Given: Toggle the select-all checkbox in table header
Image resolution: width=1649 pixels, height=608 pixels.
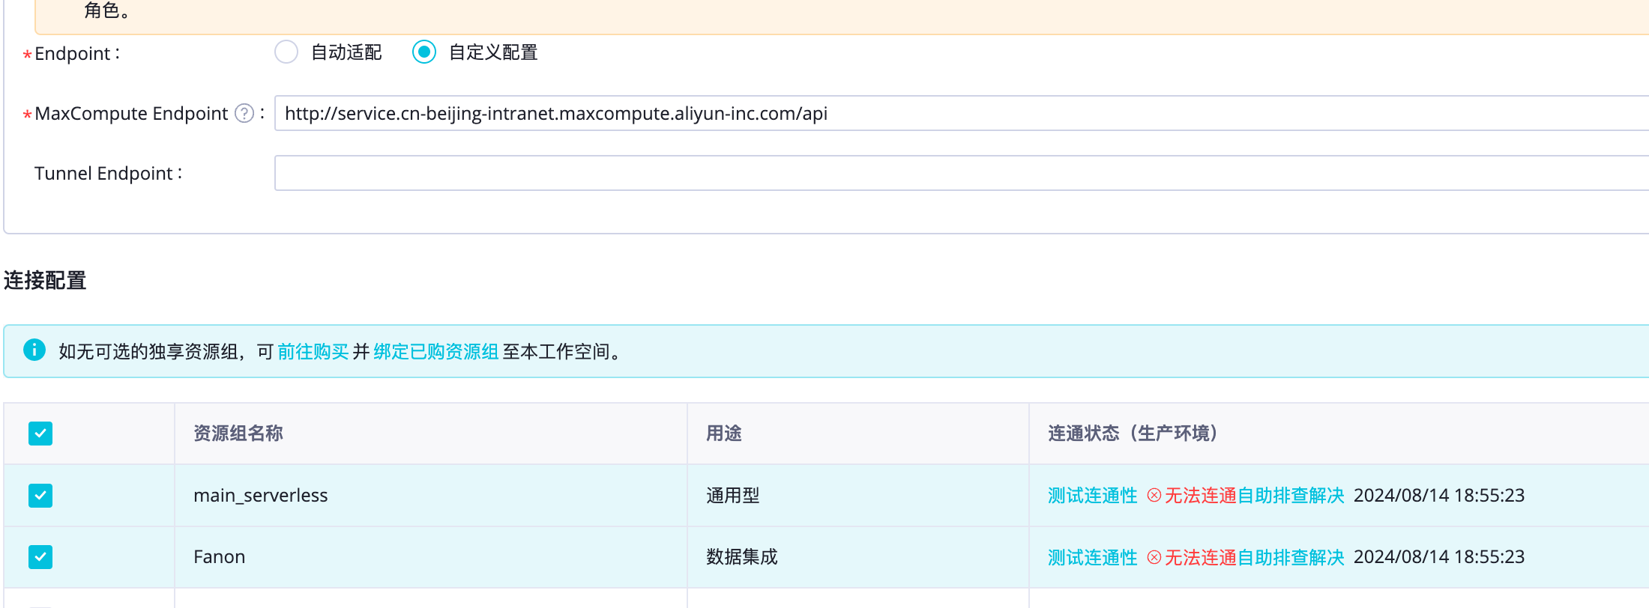Looking at the screenshot, I should [x=40, y=434].
